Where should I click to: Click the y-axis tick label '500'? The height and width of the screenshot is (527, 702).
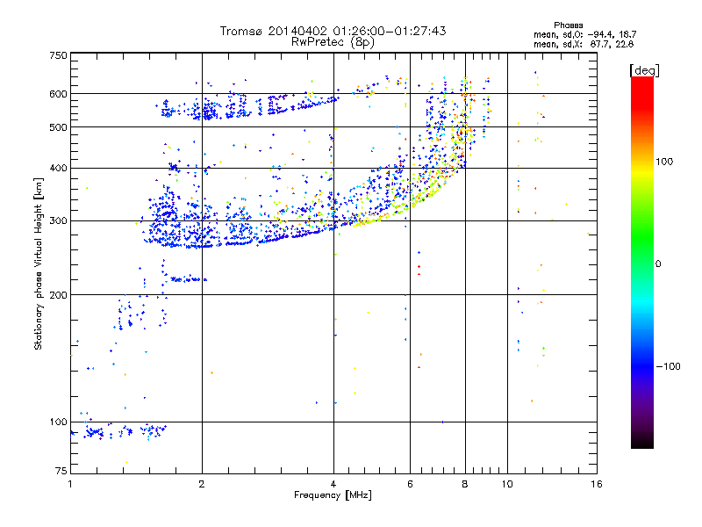coord(58,127)
